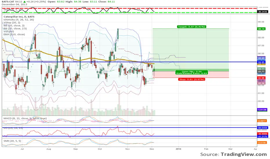Click the red 82.96 stop price tag
Screen dimensions: 270x159
(x=261, y=78)
